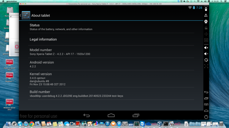Tap the Android battery status icon
The width and height of the screenshot is (229, 128).
coord(194,8)
